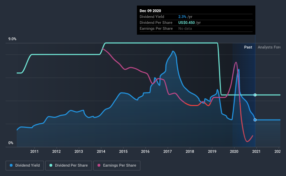Click the 2017 x-axis label
286x176 pixels.
click(x=168, y=151)
